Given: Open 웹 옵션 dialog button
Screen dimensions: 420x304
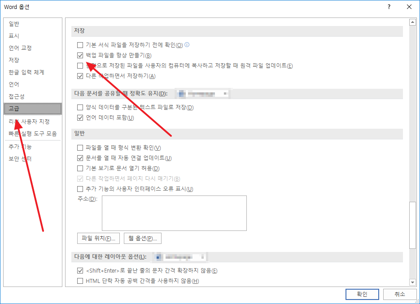Looking at the screenshot, I should click(143, 238).
